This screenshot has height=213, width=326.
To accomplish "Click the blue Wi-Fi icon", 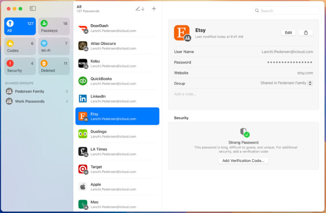I will (x=44, y=43).
